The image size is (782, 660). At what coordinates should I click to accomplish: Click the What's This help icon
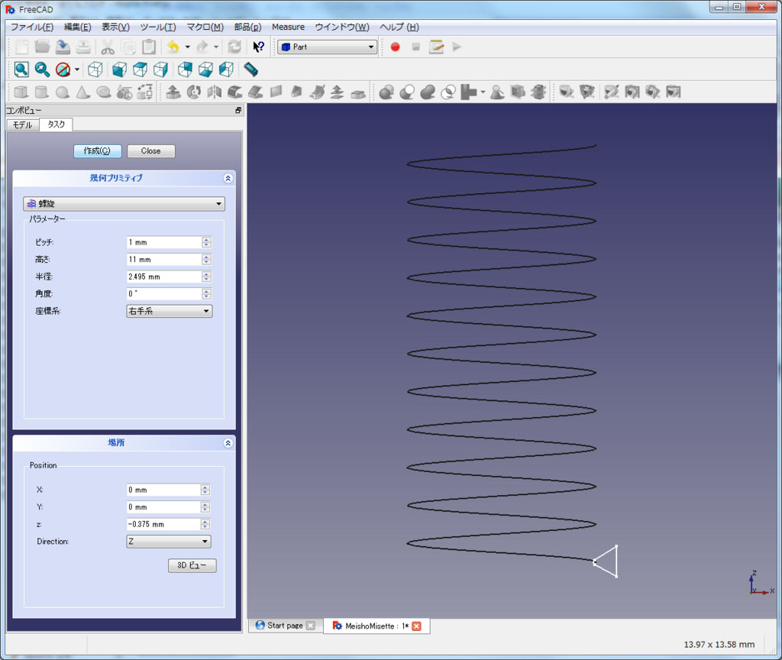point(258,47)
